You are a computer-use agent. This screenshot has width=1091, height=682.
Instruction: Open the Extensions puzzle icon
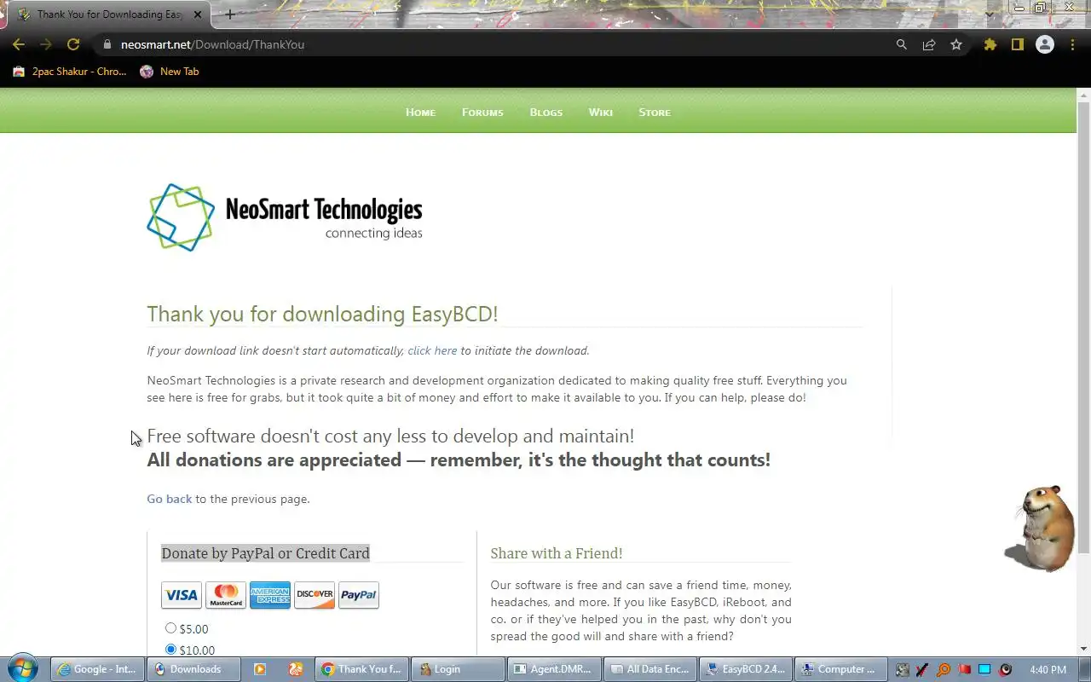[x=990, y=44]
